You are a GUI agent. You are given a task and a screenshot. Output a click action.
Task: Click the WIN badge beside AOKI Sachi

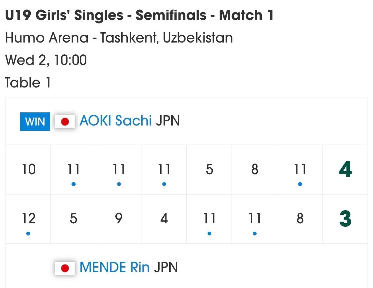pyautogui.click(x=35, y=121)
